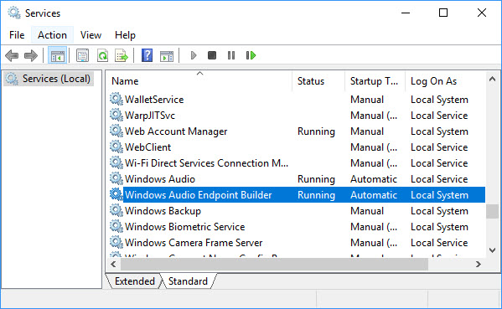Open the File menu

click(17, 35)
